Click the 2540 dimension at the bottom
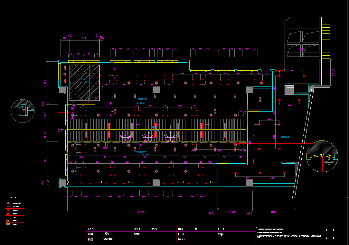Viewport: 349px width, 245px height. coord(231,212)
